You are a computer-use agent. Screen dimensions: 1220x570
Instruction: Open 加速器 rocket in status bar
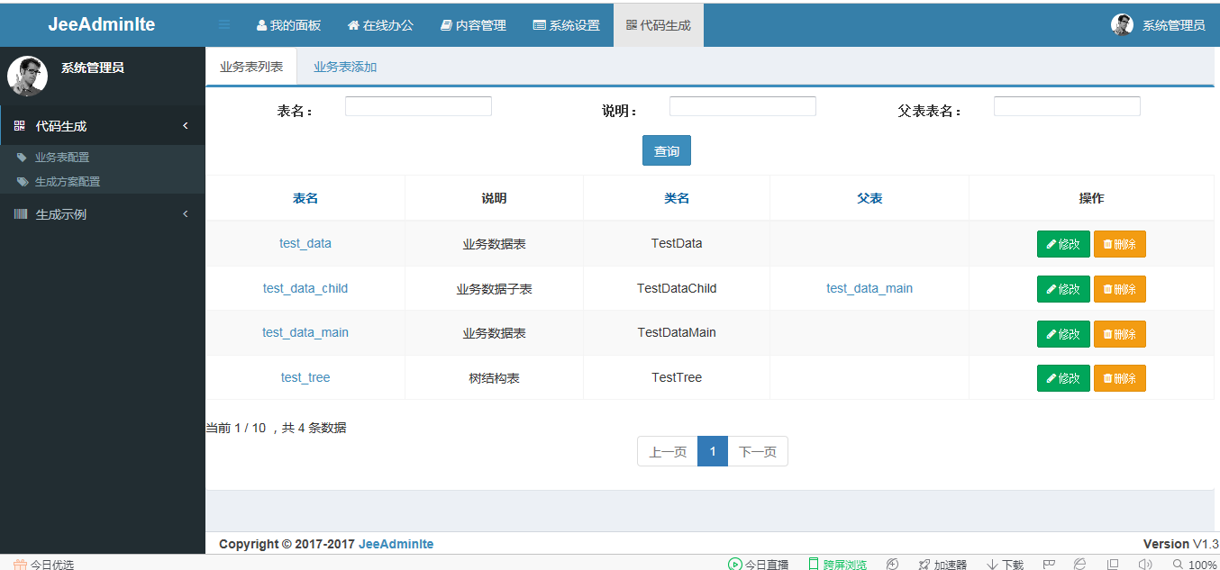click(x=942, y=565)
